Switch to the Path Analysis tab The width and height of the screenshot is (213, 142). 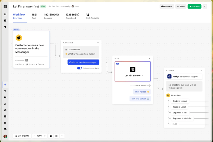(92, 16)
